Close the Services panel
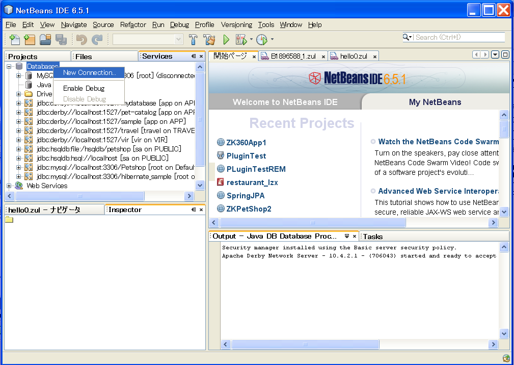514x365 pixels. (201, 56)
